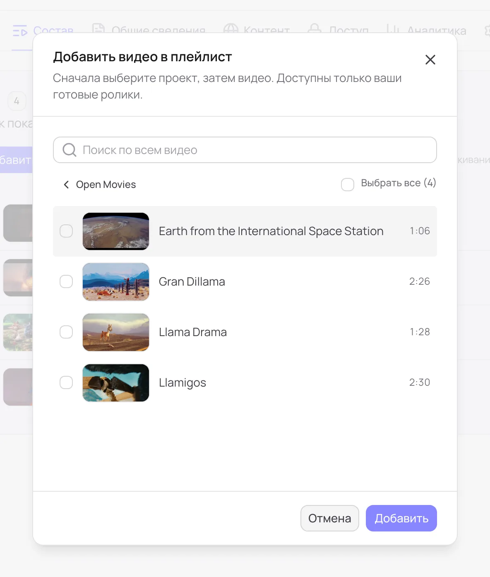This screenshot has height=577, width=490.
Task: Open the Earth from space thumbnail
Action: tap(116, 231)
